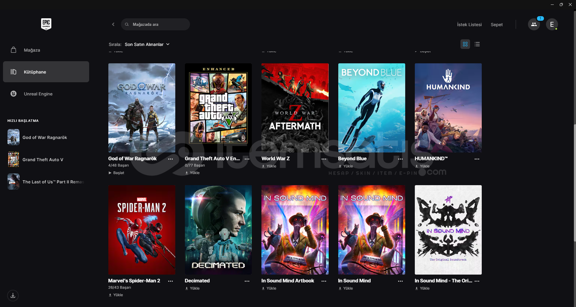
Task: Open three-dot menu for God of War Ragnarök
Action: 170,159
